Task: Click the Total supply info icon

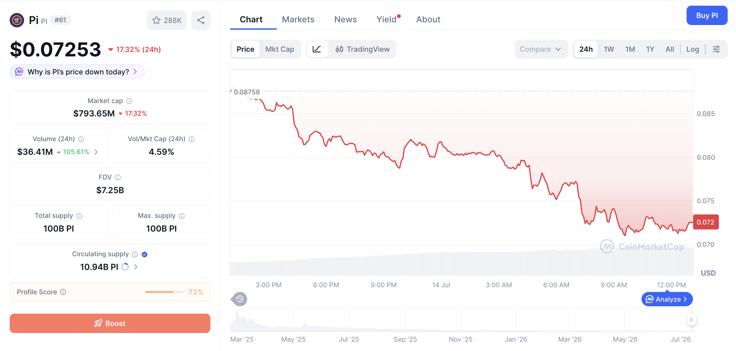Action: click(x=79, y=216)
